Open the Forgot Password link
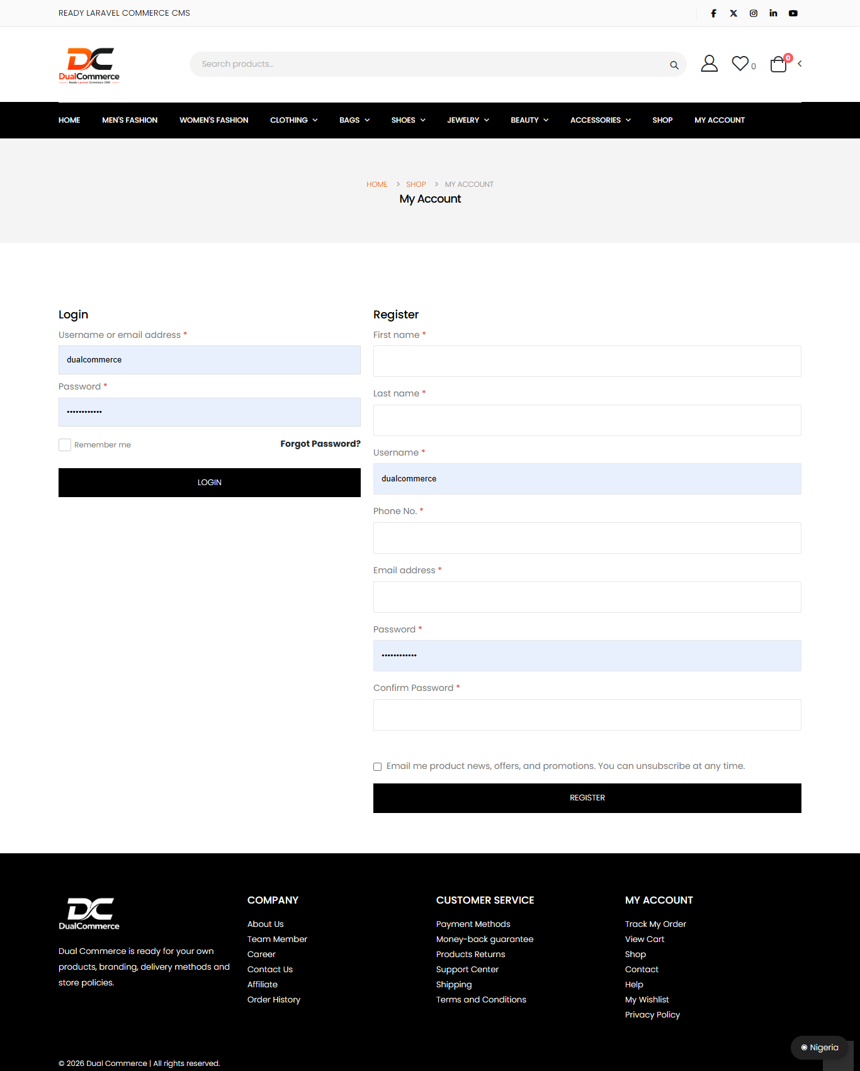The width and height of the screenshot is (860, 1071). tap(320, 444)
